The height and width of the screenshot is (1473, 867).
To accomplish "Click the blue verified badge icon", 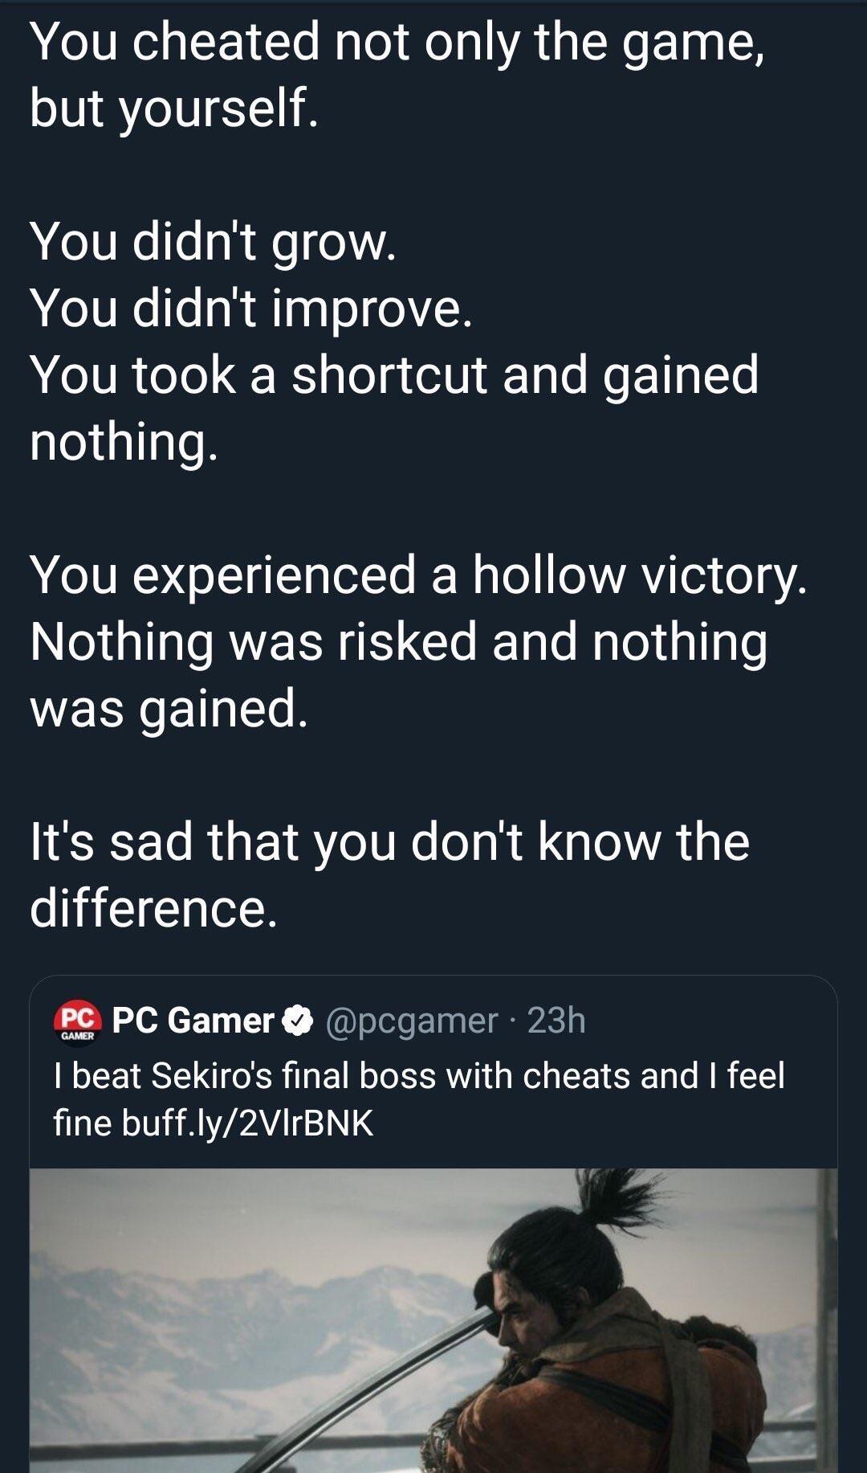I will (298, 1021).
